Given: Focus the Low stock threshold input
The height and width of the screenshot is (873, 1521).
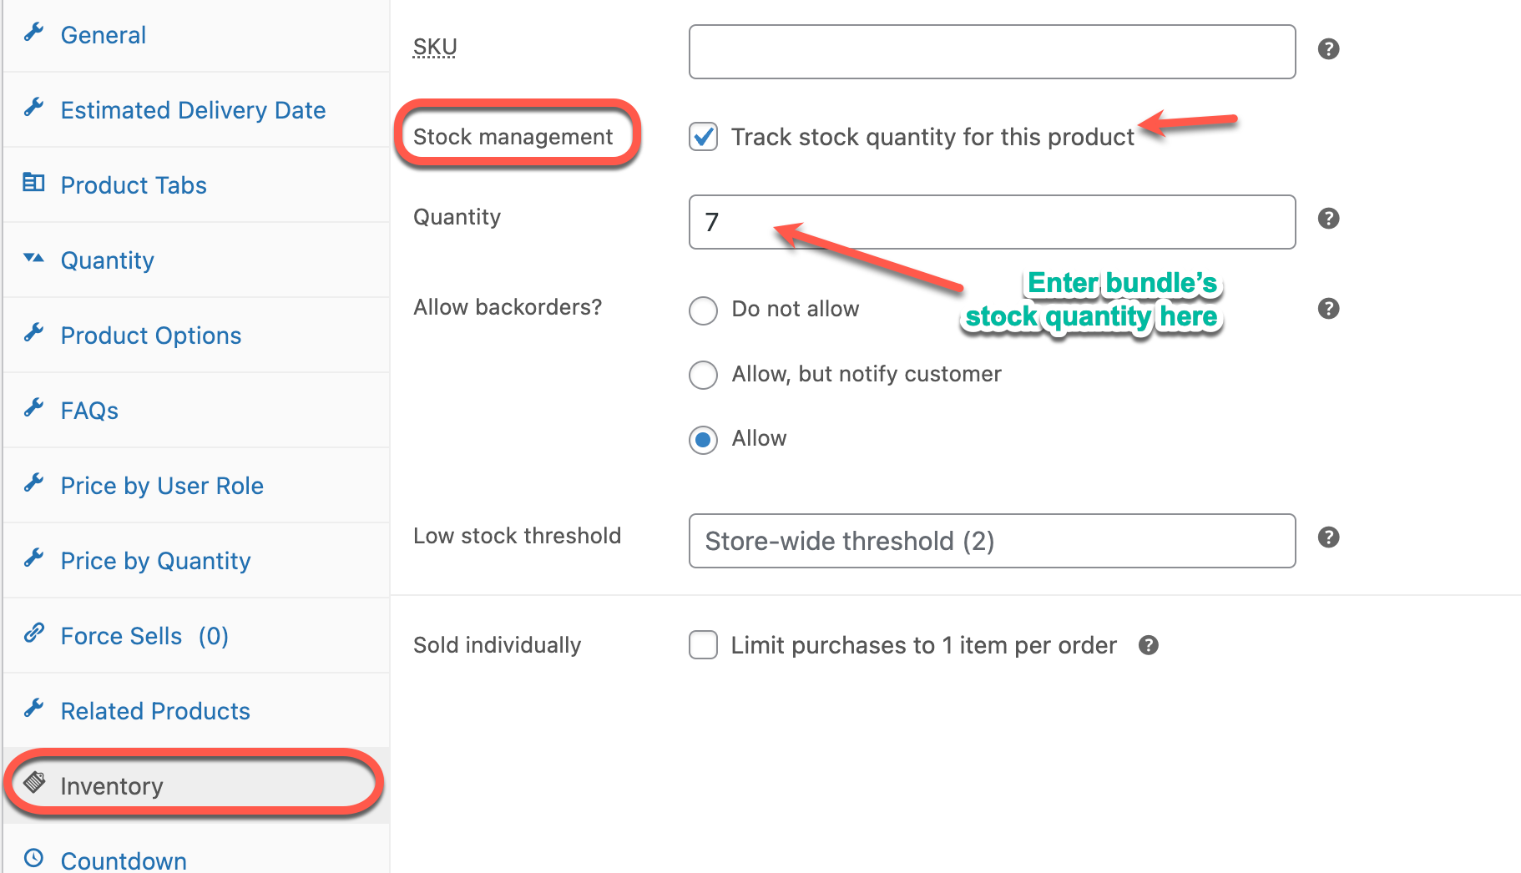Looking at the screenshot, I should click(992, 541).
